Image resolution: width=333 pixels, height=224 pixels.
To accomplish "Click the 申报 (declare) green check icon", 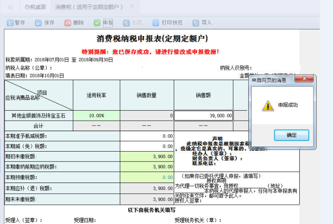I will pyautogui.click(x=97, y=22).
